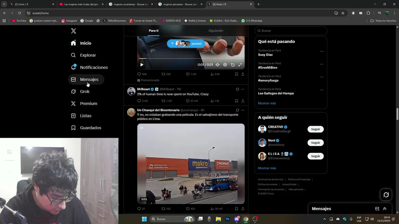Follow CREATIVE account
The image size is (399, 224).
315,129
